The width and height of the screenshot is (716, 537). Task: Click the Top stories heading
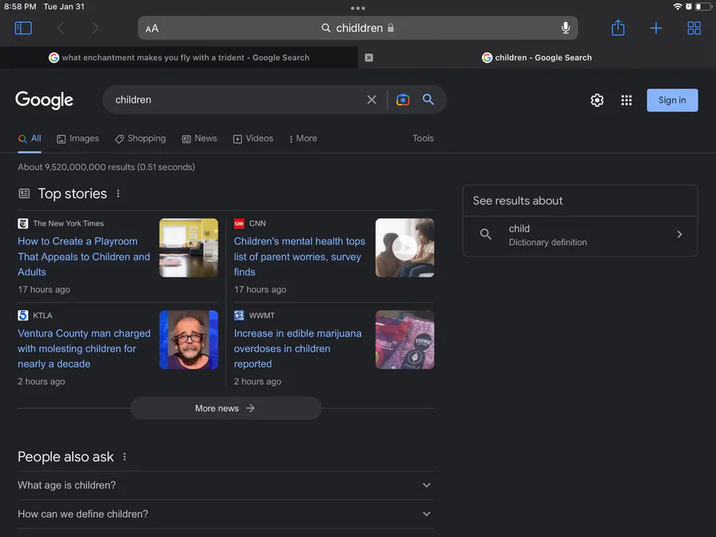[72, 193]
